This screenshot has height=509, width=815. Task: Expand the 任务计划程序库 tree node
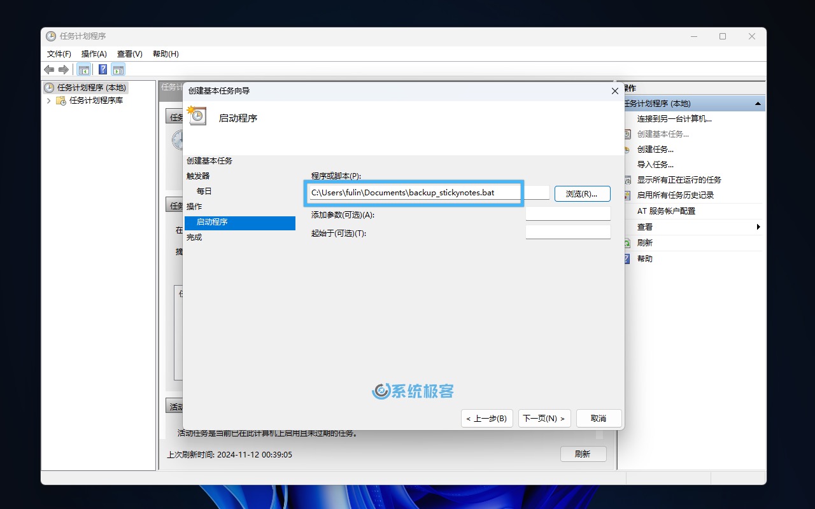tap(49, 101)
